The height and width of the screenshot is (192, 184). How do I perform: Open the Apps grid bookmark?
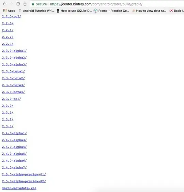[x=9, y=11]
